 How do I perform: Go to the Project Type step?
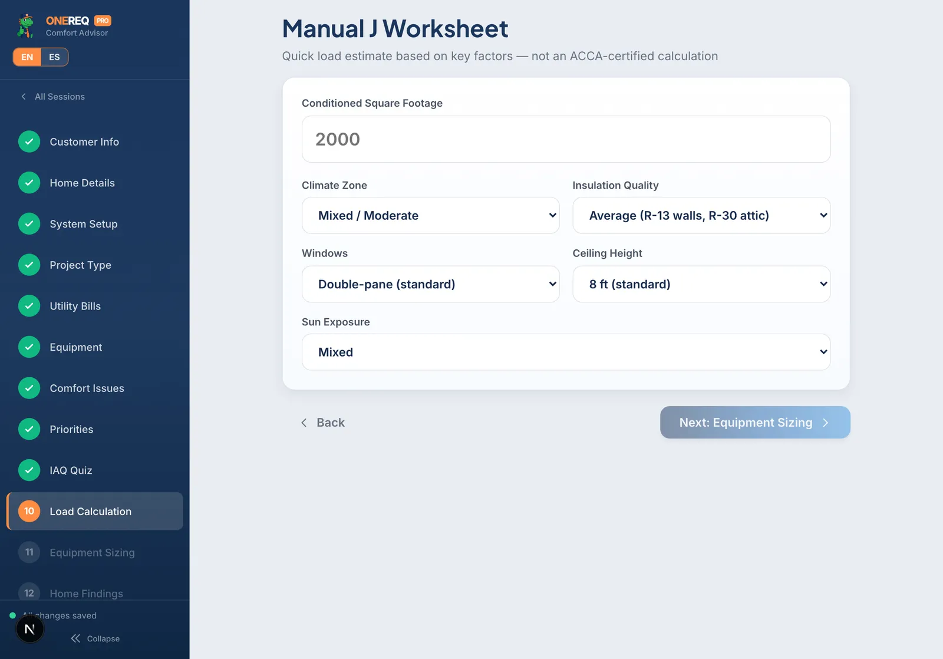pos(95,265)
